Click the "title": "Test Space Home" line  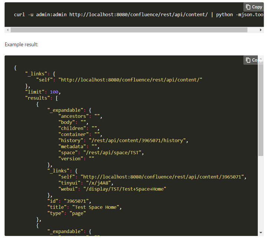click(85, 207)
